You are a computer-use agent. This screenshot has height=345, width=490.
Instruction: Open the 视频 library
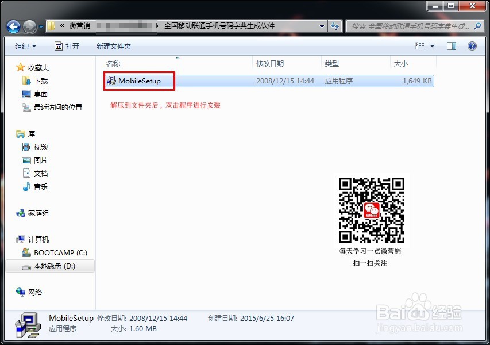pos(41,147)
